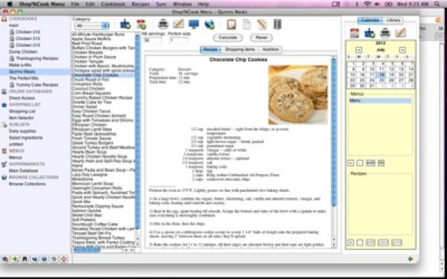Screen dimensions: 447x279
Task: Click the globe web import icon
Action: click(x=209, y=25)
